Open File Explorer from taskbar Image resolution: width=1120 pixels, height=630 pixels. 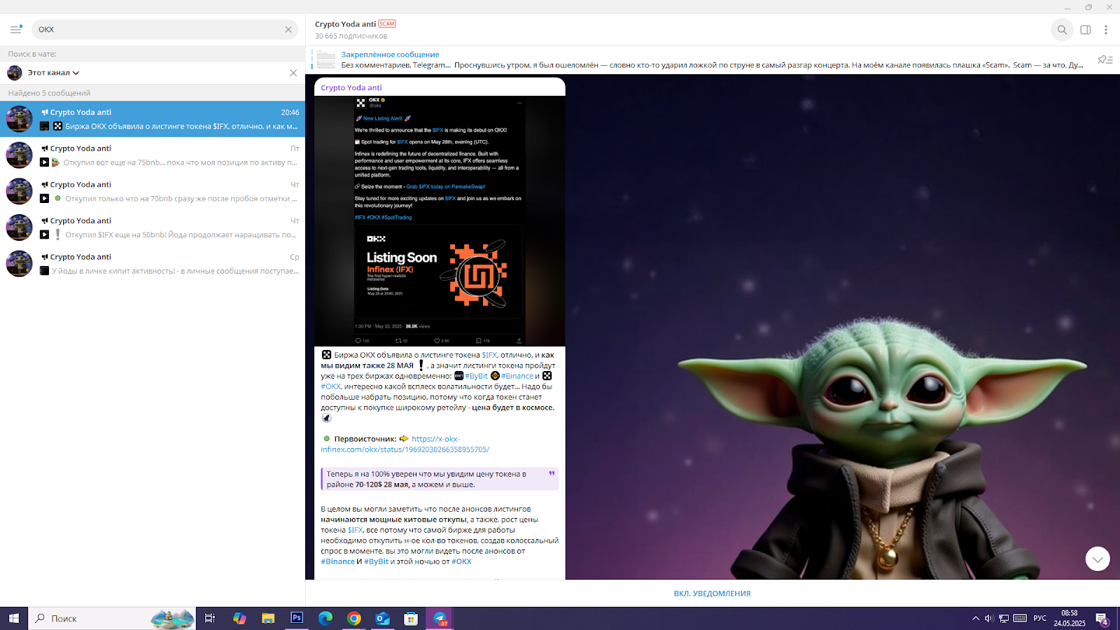tap(268, 619)
